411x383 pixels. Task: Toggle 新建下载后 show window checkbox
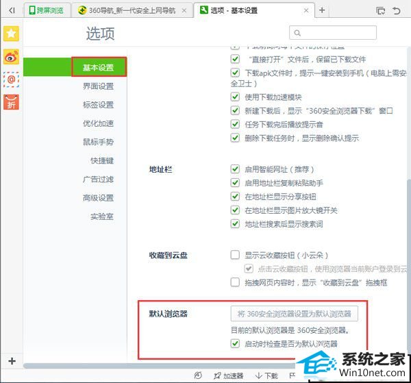235,110
